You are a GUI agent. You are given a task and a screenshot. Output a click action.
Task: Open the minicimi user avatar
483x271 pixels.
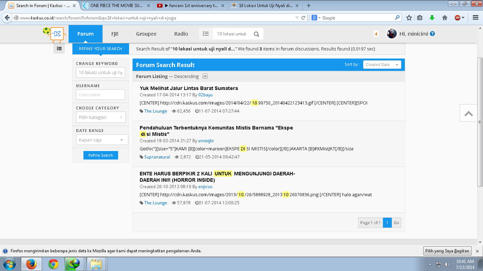[x=392, y=33]
